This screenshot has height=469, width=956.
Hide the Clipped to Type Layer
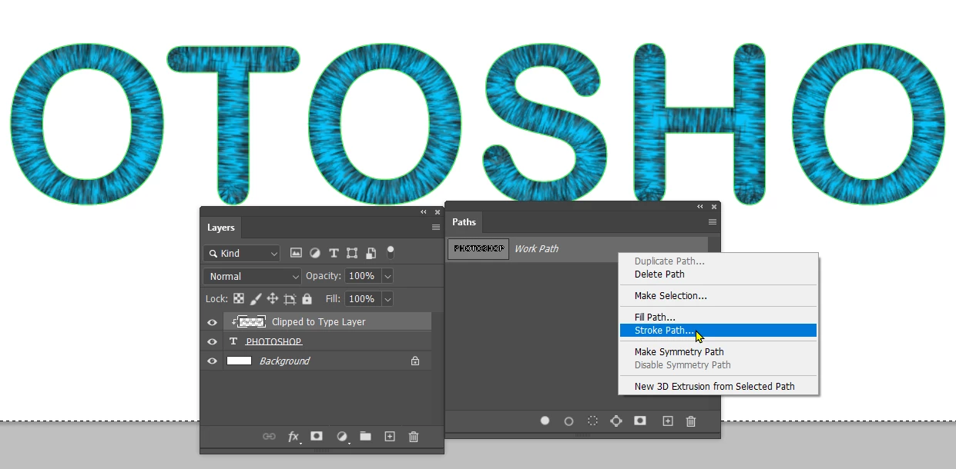click(x=212, y=322)
